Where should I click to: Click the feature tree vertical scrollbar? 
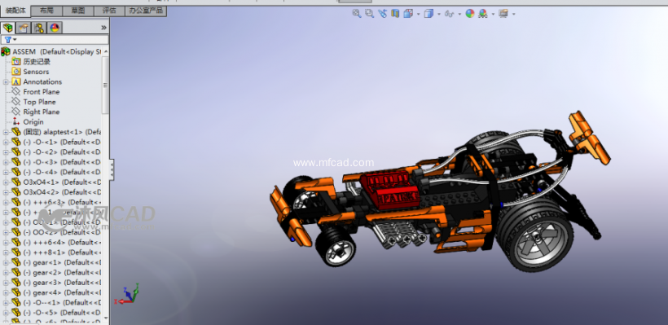tap(106, 86)
